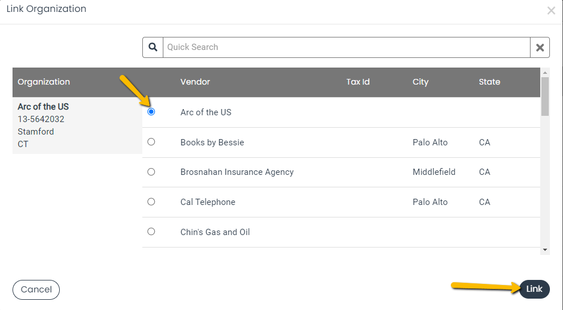Click 'Brosnahan Insurance Agency' vendor name
563x310 pixels.
(x=237, y=172)
